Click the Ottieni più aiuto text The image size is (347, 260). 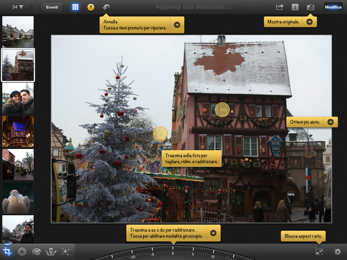(x=305, y=122)
